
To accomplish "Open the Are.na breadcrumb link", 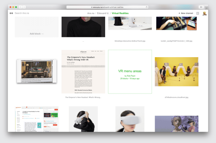I will pyautogui.click(x=91, y=13).
